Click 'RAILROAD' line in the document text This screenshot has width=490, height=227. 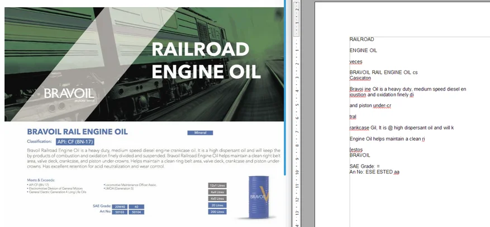point(361,39)
